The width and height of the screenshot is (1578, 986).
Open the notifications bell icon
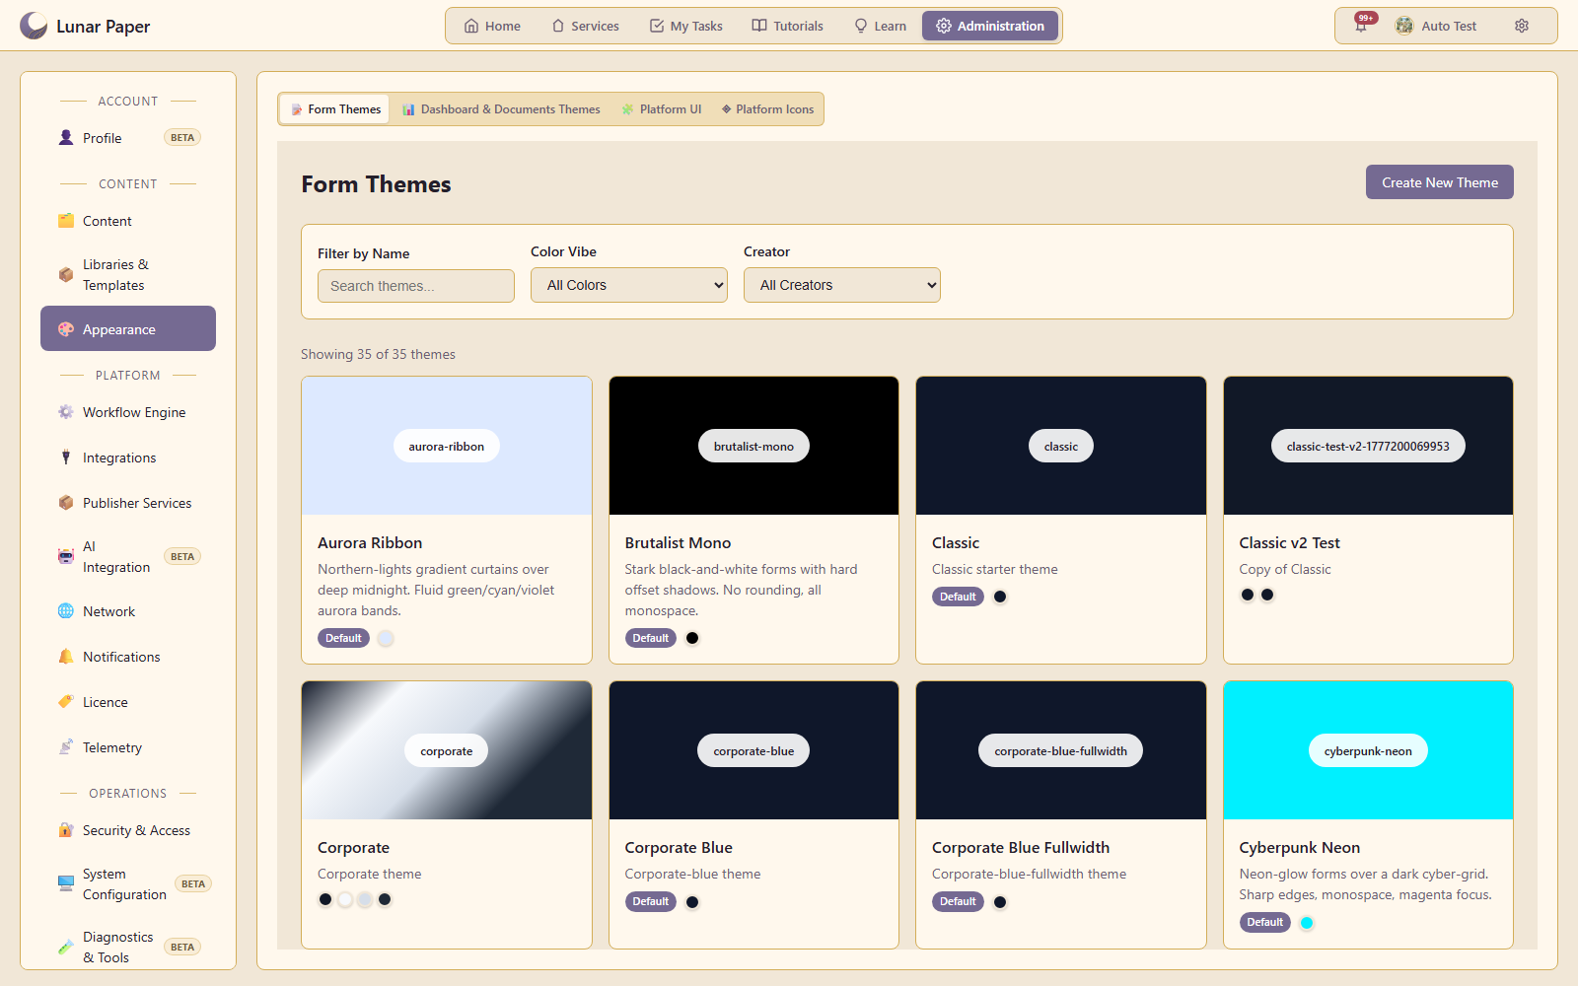1361,26
